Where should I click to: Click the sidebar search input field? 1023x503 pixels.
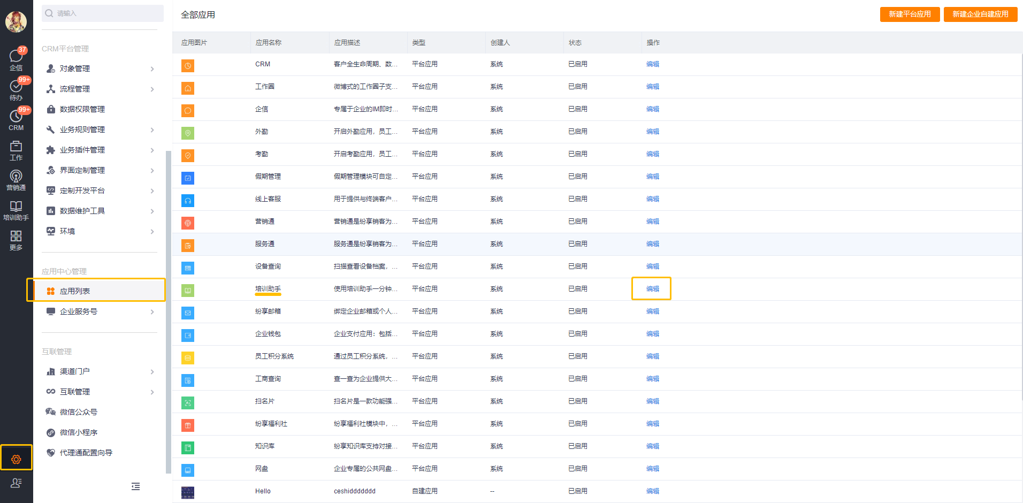coord(103,13)
